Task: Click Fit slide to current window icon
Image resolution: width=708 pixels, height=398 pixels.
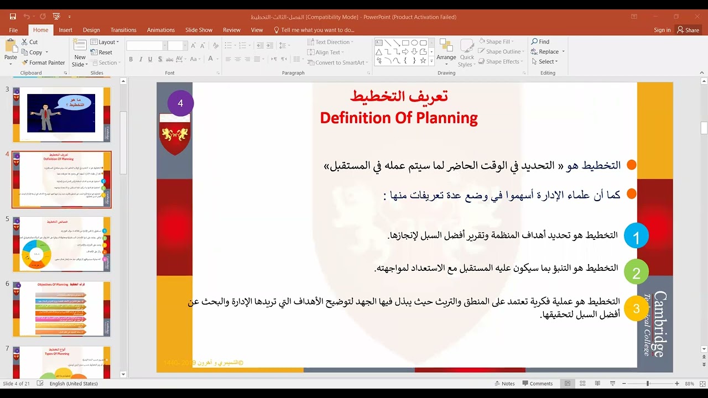Action: pos(701,384)
